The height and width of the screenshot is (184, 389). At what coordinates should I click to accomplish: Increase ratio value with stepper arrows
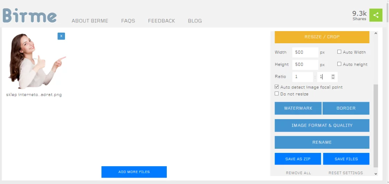(333, 75)
